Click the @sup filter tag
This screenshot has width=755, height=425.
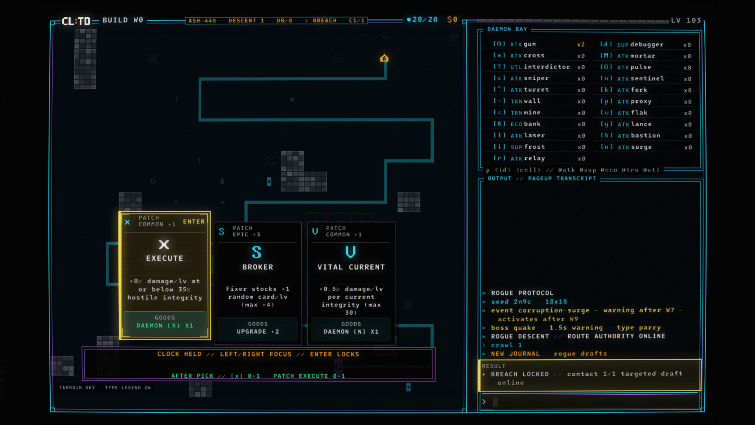point(587,170)
